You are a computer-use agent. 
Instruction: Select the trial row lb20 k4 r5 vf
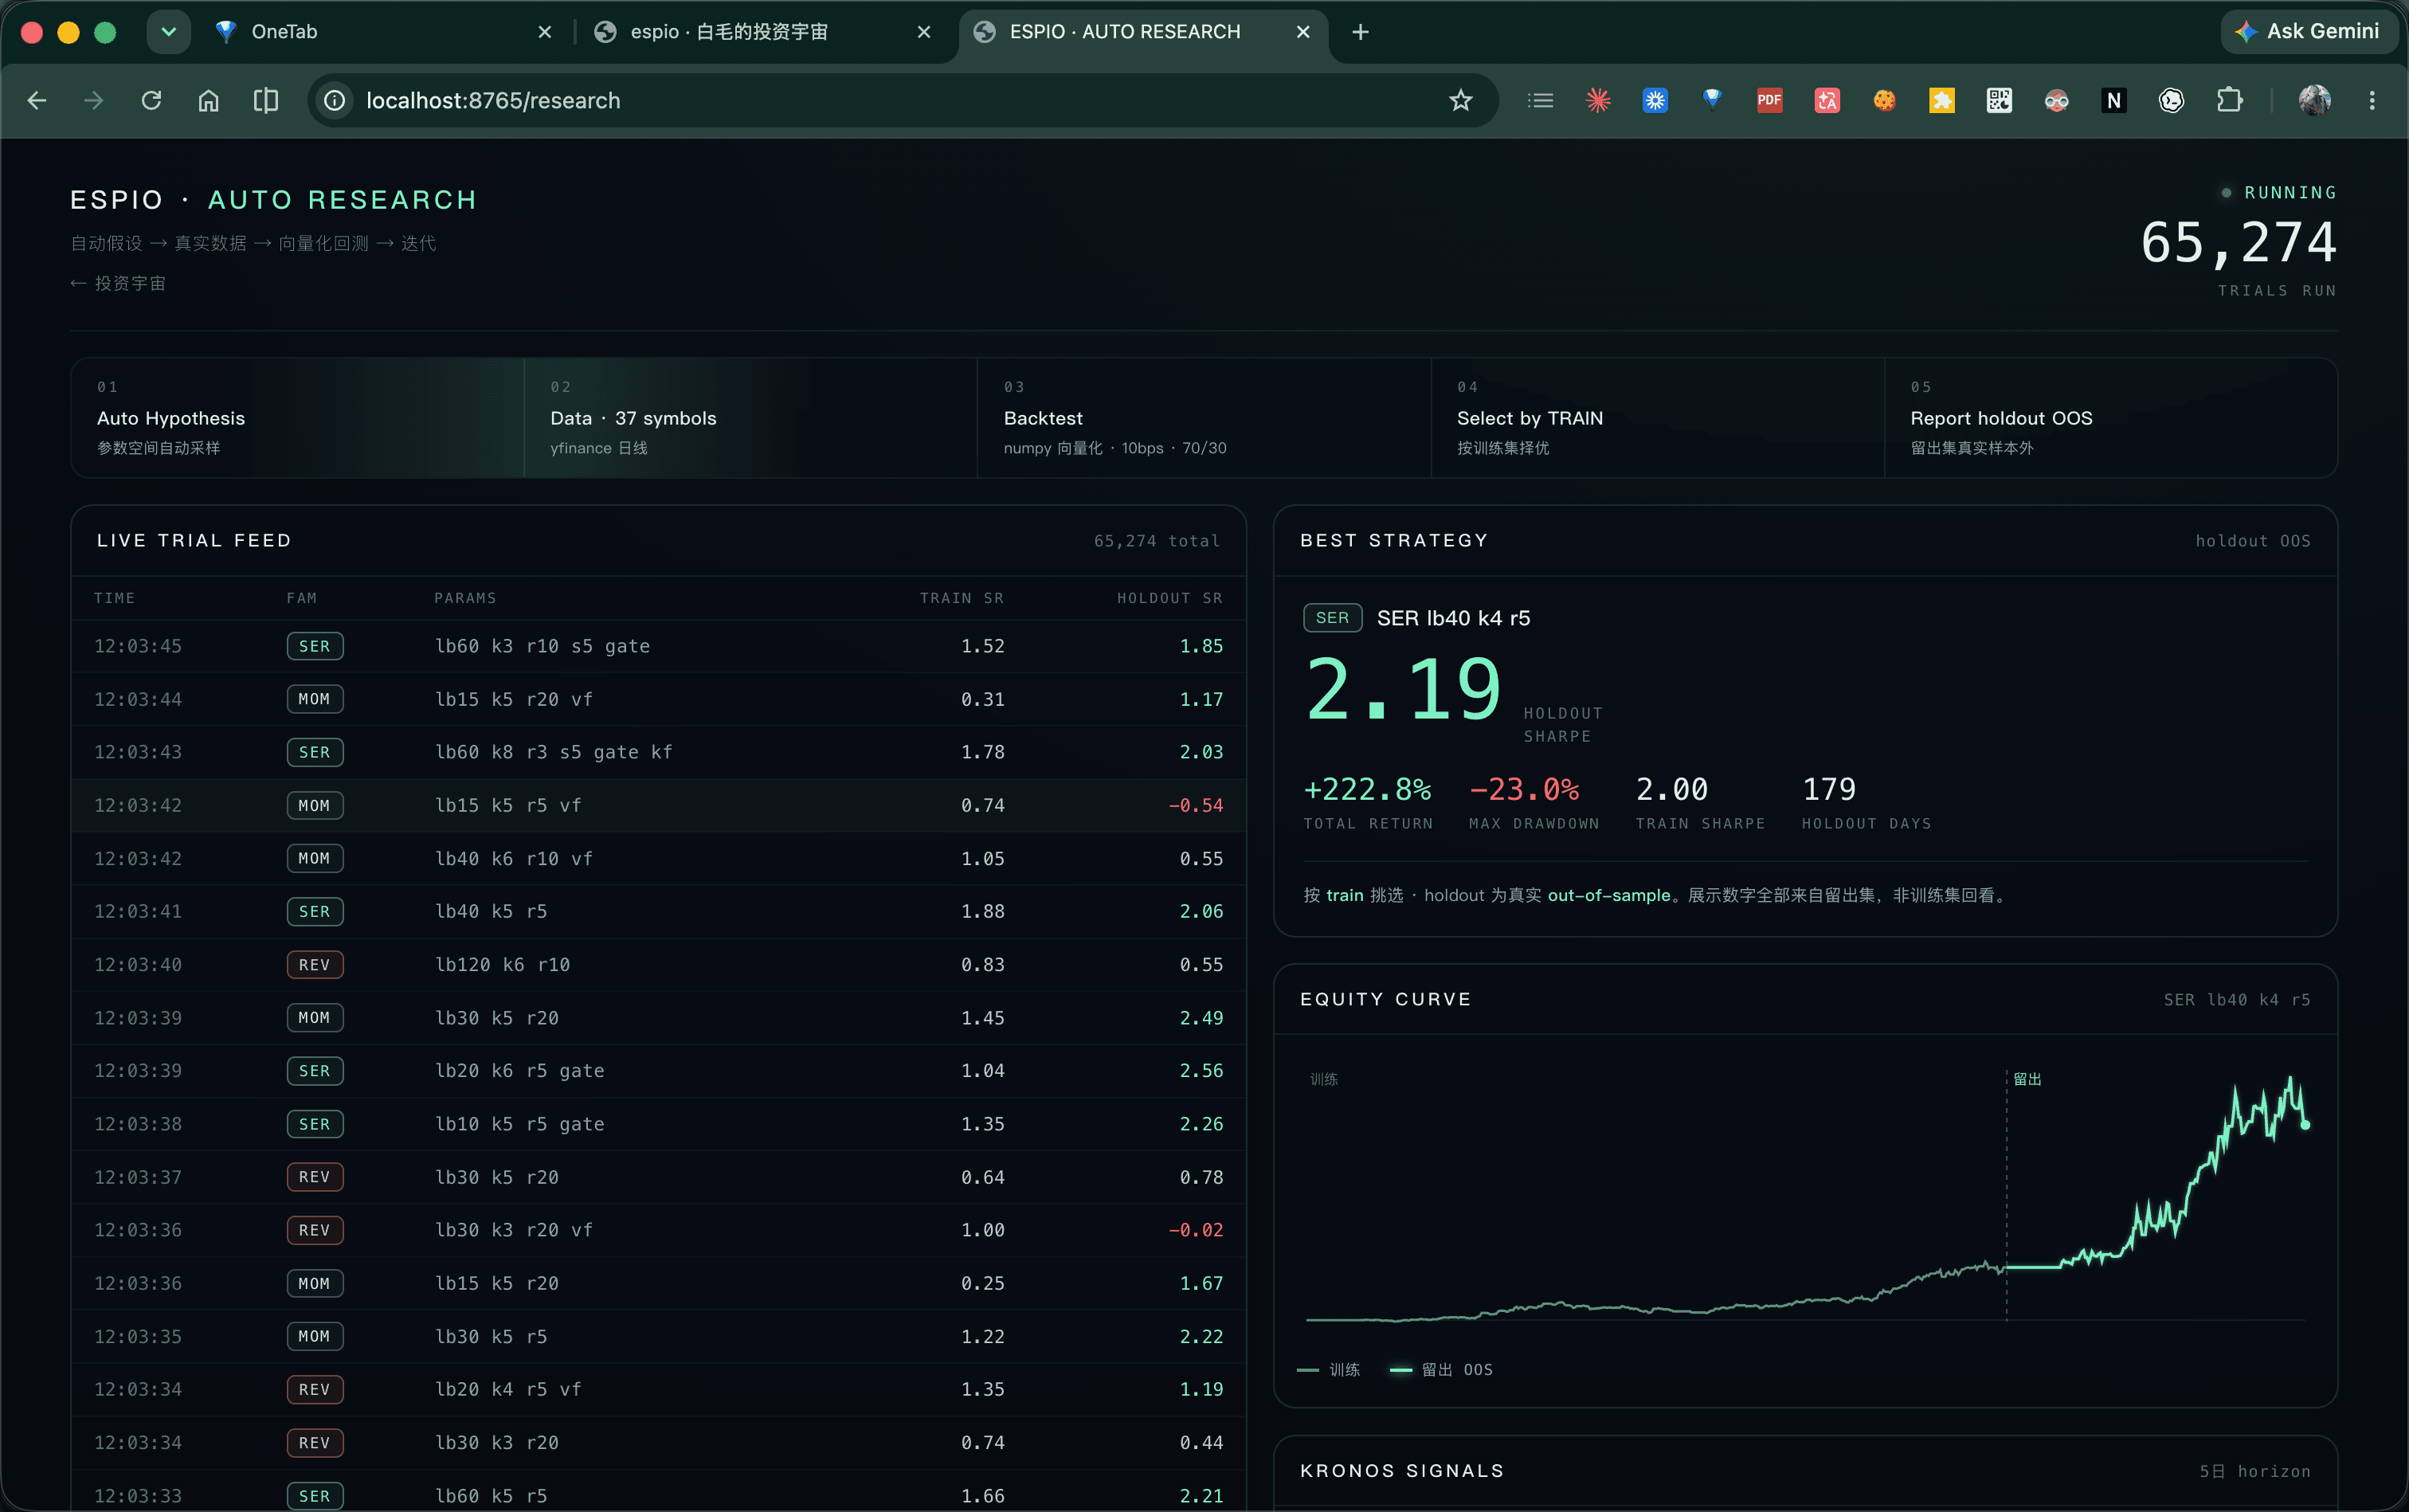(658, 1389)
